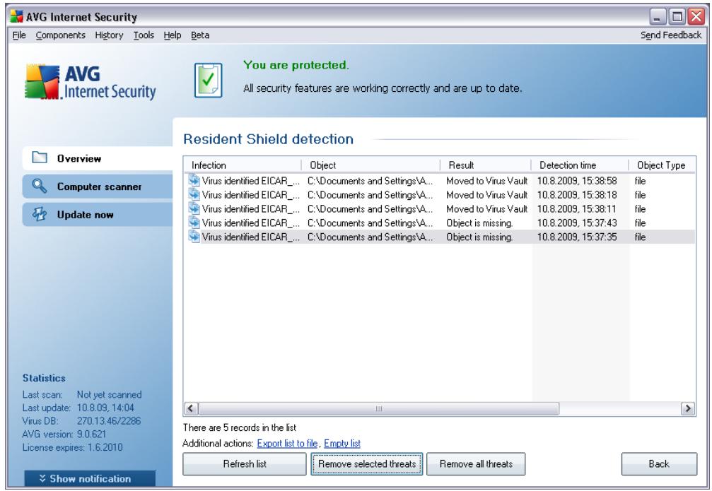712x491 pixels.
Task: Click 'There are 5 records in the list'
Action: click(x=239, y=427)
